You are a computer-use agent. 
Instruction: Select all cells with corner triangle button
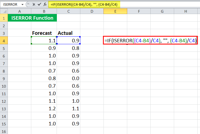(4, 11)
